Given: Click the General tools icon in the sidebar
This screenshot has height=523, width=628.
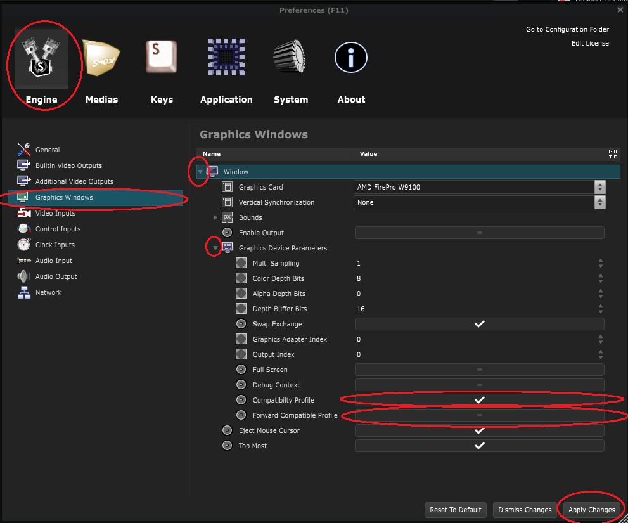Looking at the screenshot, I should tap(23, 149).
